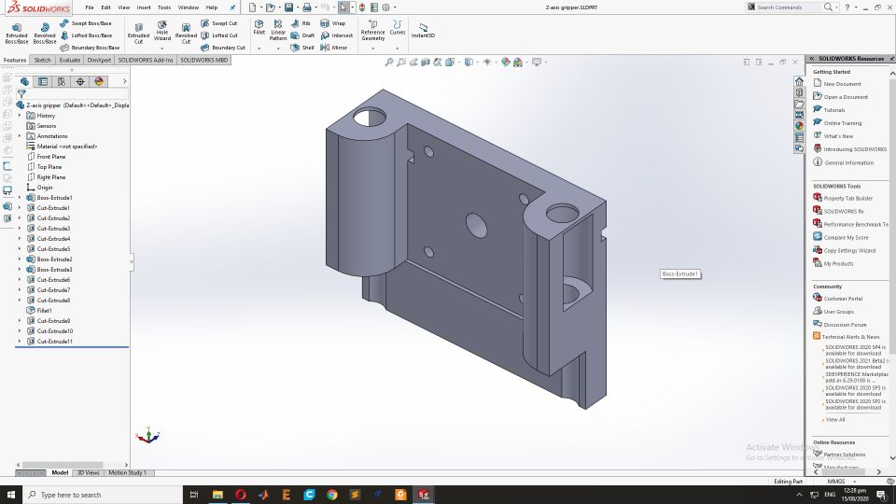Switch to Motion Study 1 tab
Viewport: 896px width, 504px height.
(x=128, y=472)
